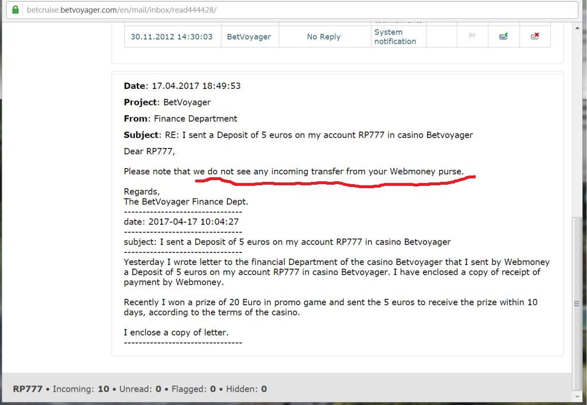The width and height of the screenshot is (587, 405).
Task: Click the vertical scrollbar thumb
Action: coord(577,304)
